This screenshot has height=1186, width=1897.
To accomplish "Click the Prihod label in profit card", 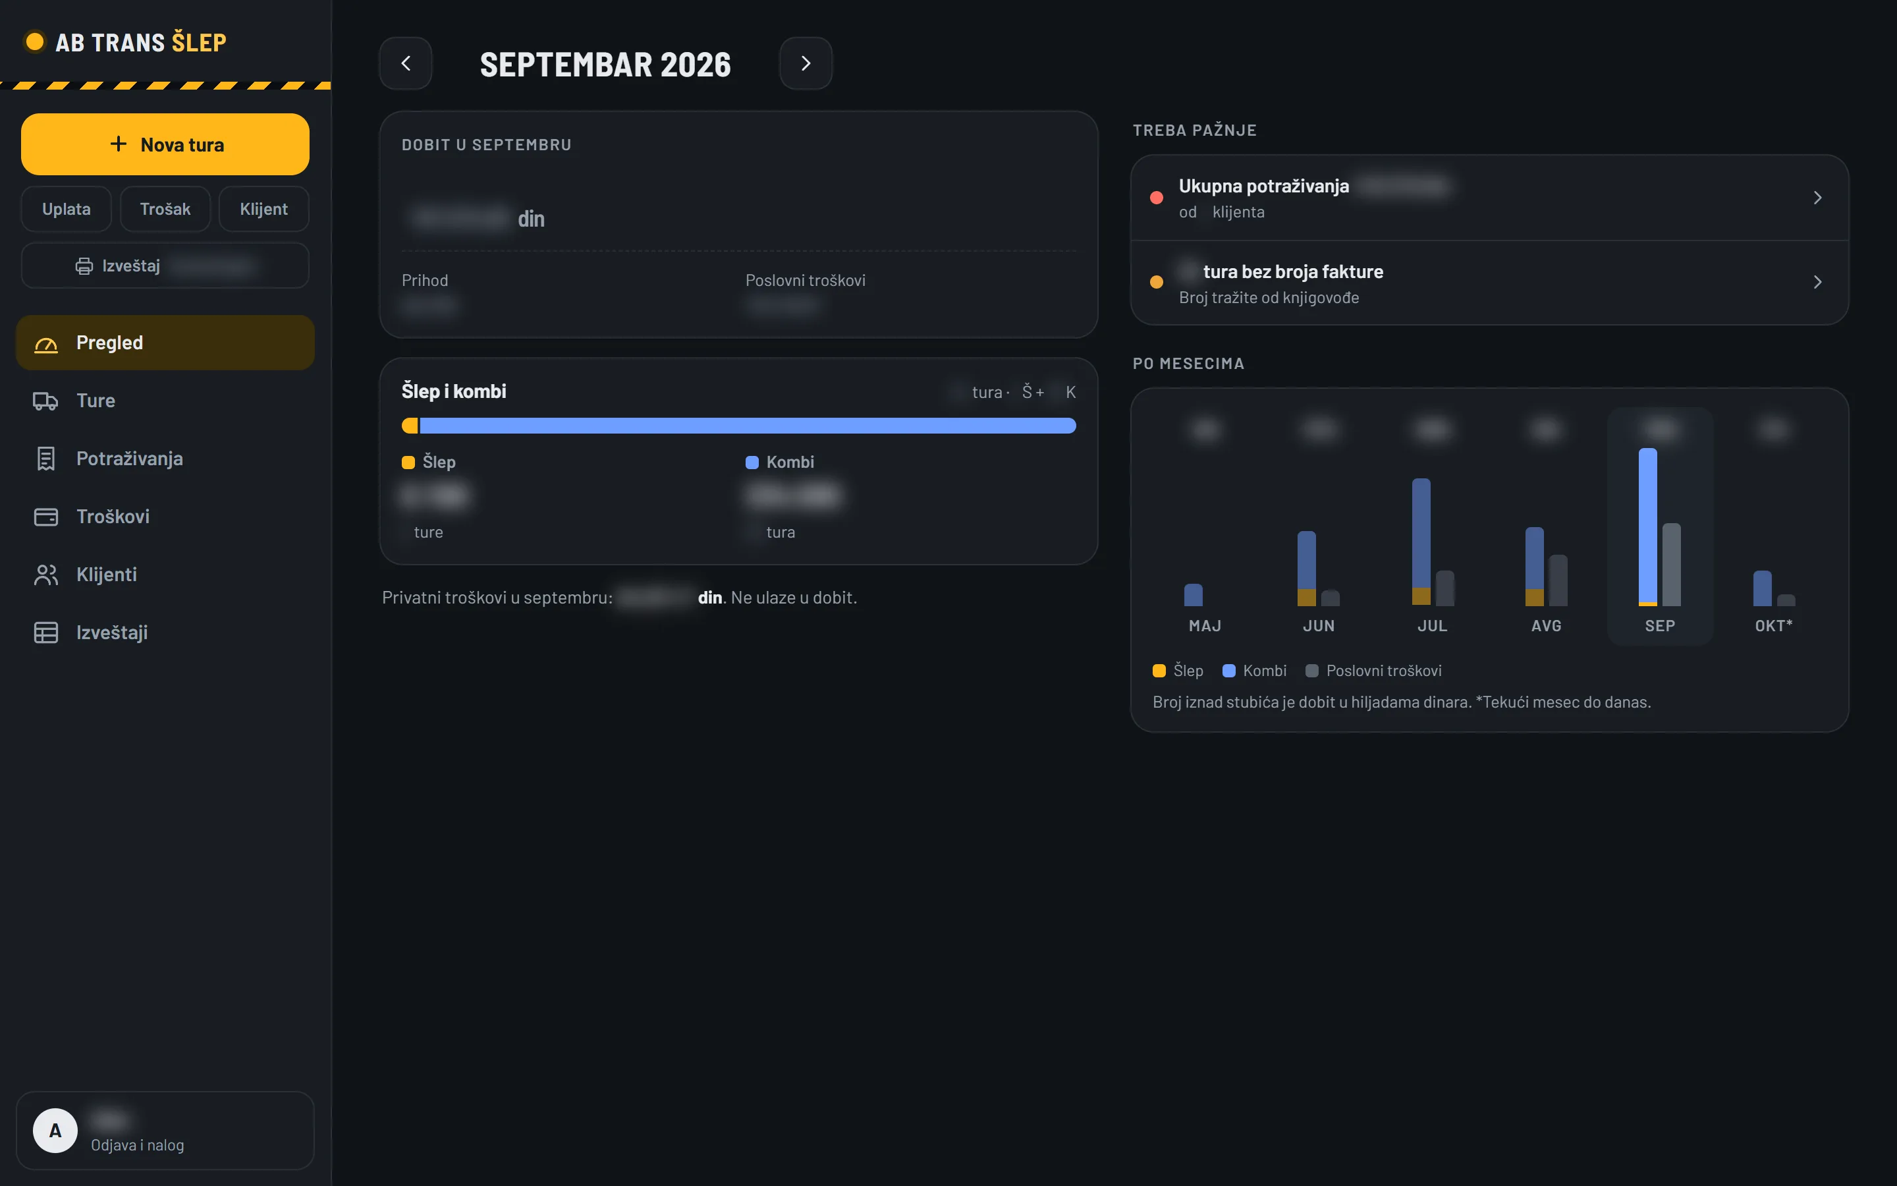I will coord(425,281).
